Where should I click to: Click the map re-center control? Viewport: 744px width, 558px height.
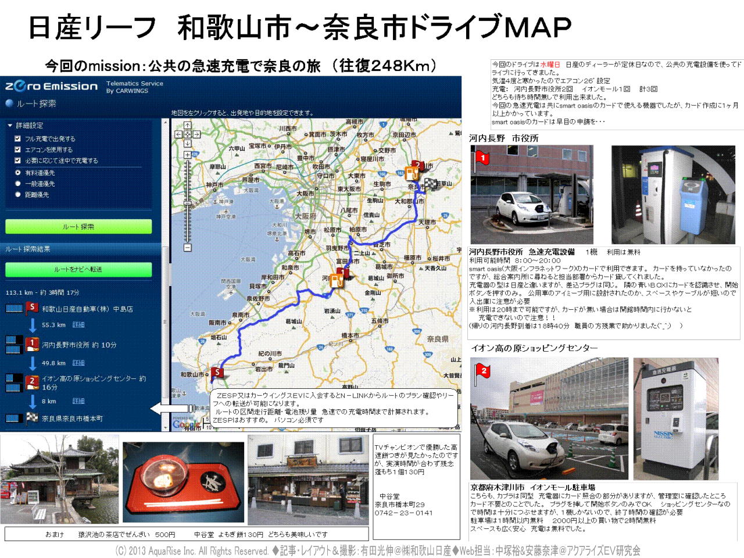(x=187, y=134)
